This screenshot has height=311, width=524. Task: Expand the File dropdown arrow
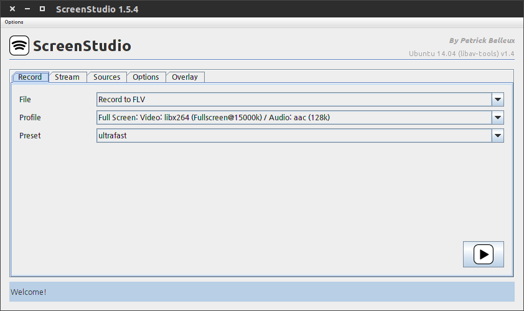(498, 100)
